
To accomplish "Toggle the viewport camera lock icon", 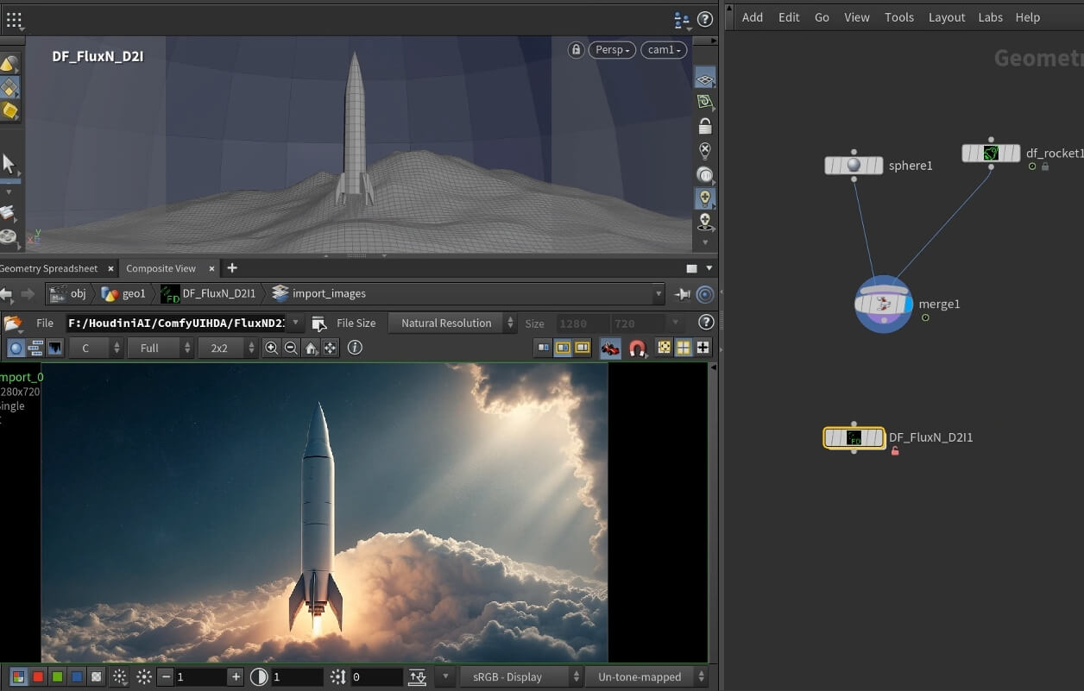I will pyautogui.click(x=576, y=50).
